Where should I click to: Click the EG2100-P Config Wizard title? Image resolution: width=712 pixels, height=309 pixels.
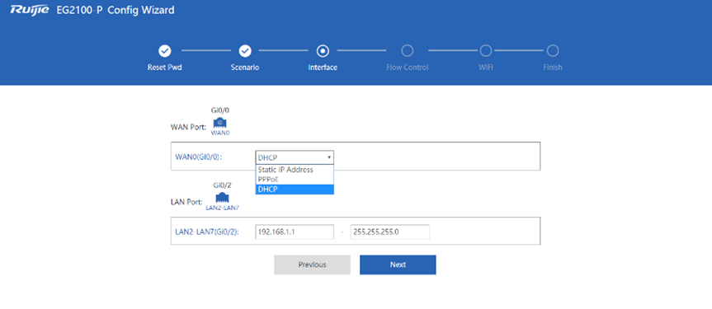116,10
